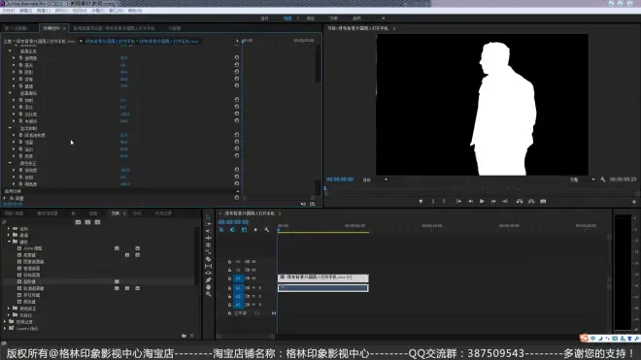This screenshot has height=360, width=641.
Task: Select the Selection tool in the tools panel
Action: click(x=208, y=217)
